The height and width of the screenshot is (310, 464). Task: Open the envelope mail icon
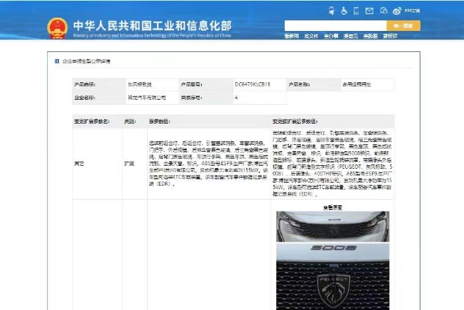click(x=369, y=11)
